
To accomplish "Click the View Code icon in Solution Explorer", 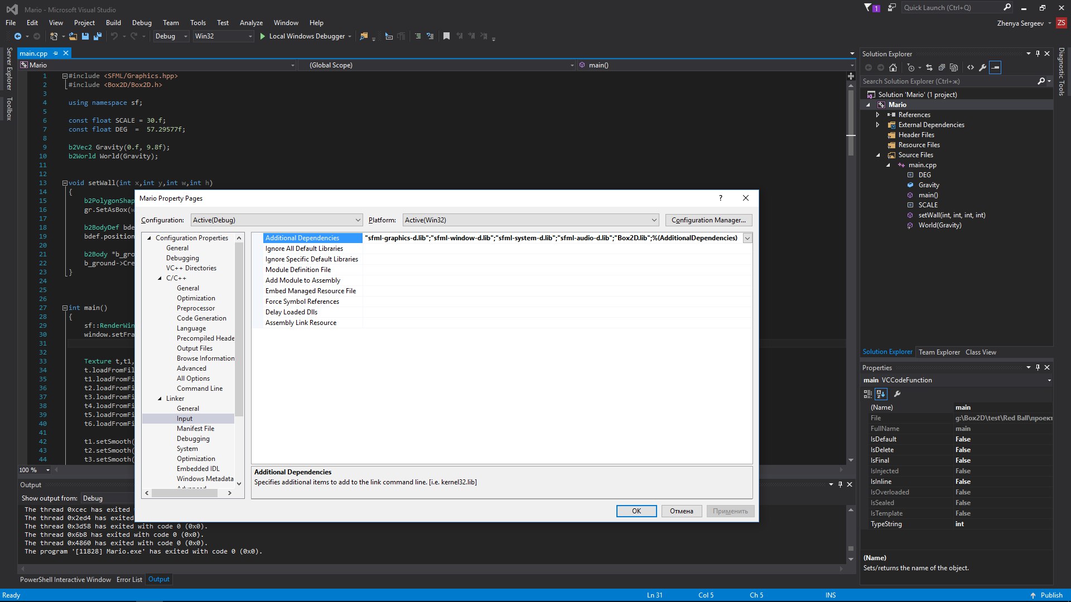I will point(971,67).
